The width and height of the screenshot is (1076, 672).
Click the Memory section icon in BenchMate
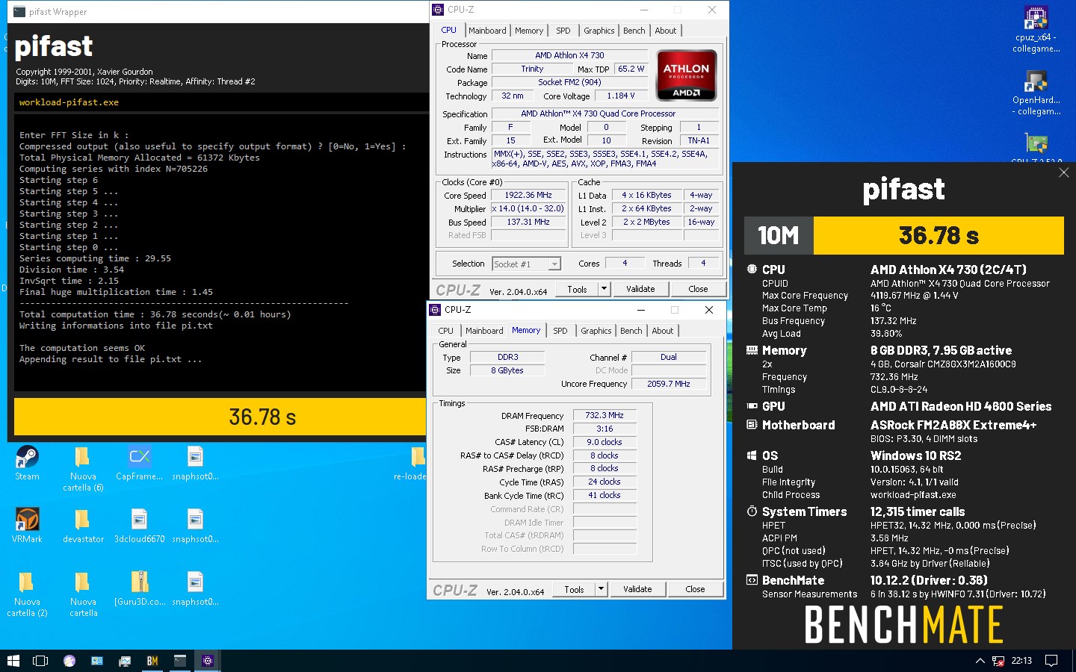tap(752, 349)
